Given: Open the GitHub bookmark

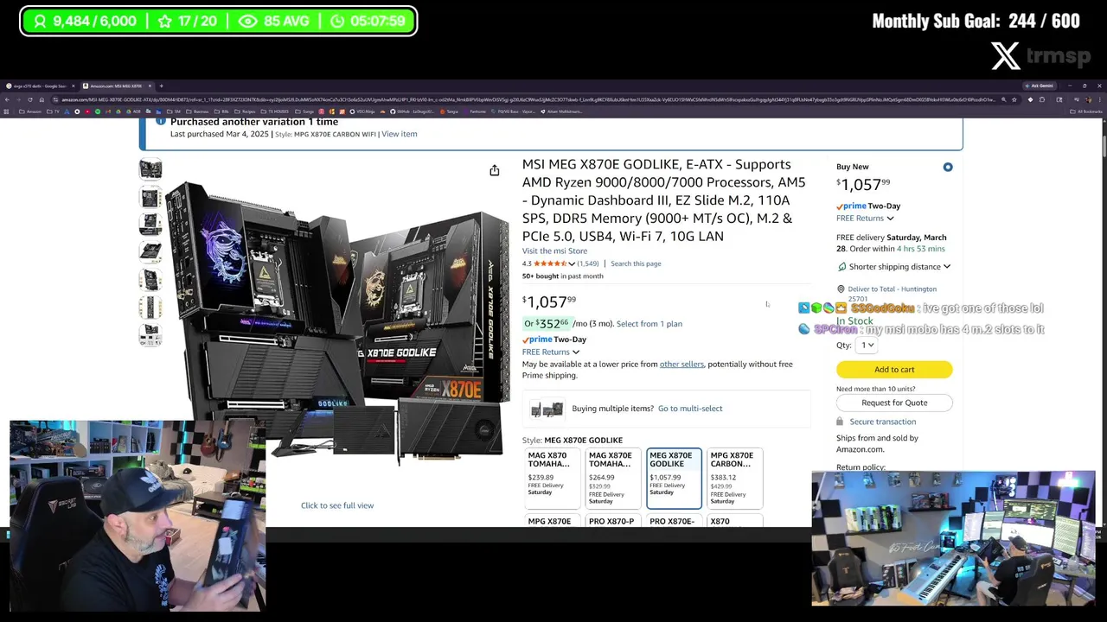Looking at the screenshot, I should 413,111.
